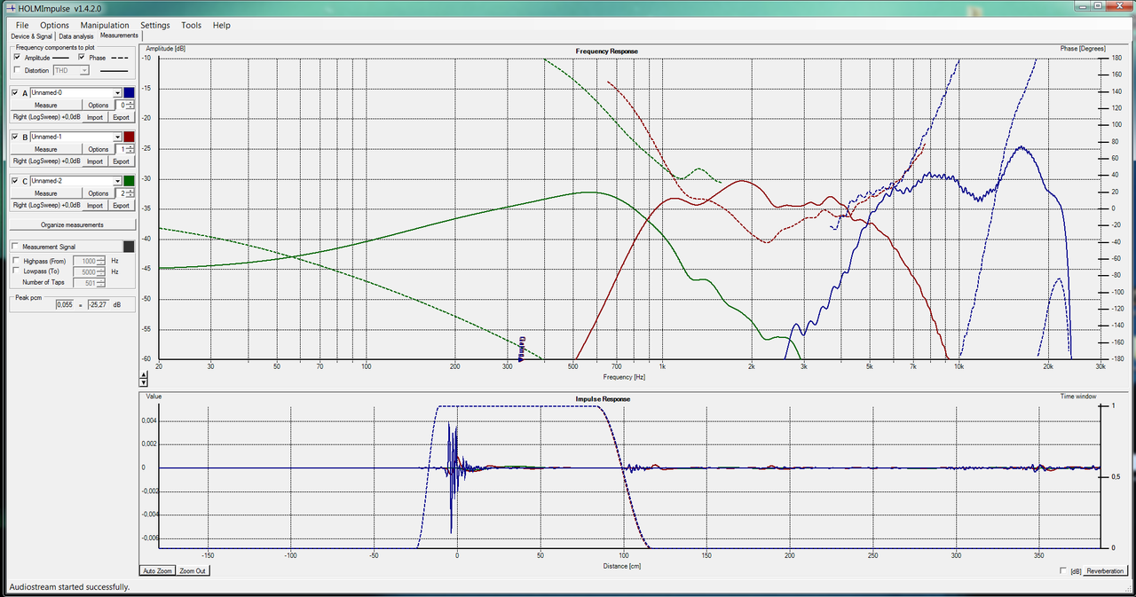Toggle the Phase checkbox
1136x597 pixels.
pos(83,58)
